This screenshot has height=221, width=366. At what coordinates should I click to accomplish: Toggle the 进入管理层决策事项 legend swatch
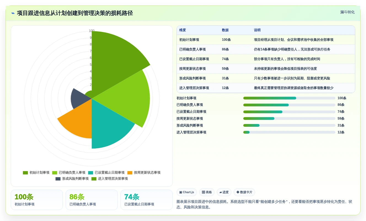94,179
